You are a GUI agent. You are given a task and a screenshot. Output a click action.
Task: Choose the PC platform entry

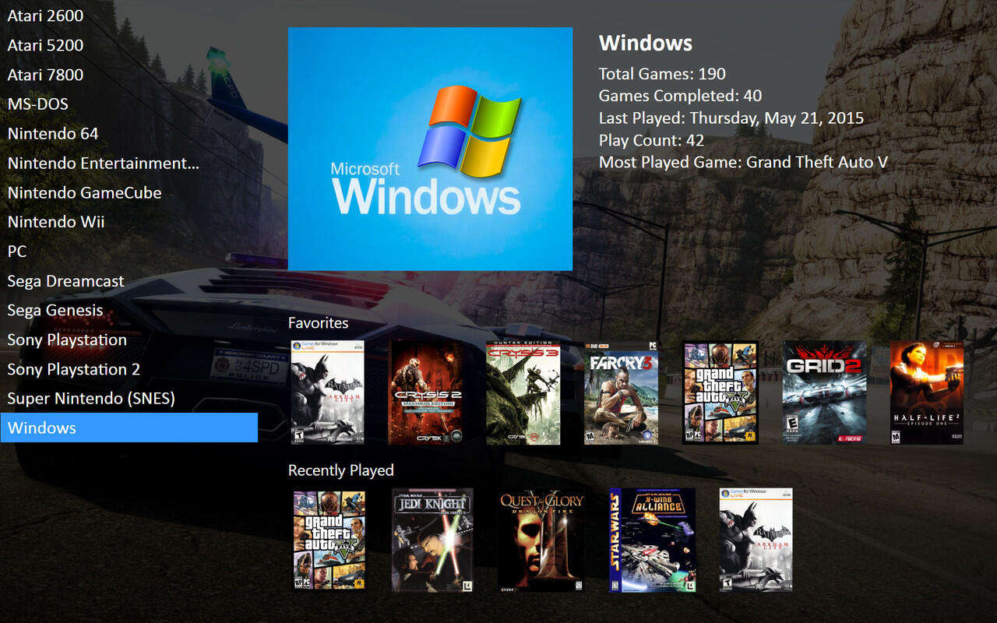click(x=129, y=252)
